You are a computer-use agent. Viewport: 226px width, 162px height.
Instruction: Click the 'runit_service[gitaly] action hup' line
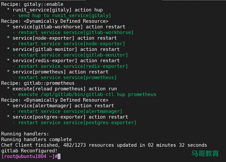tap(58, 10)
